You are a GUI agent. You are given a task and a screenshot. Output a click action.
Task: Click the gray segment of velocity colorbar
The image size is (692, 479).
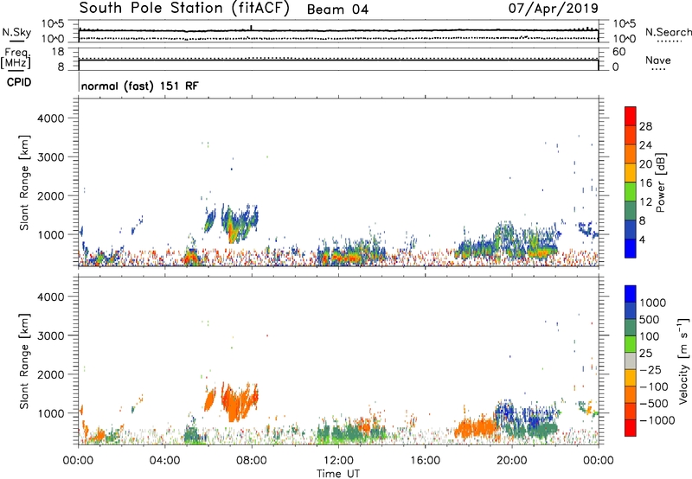point(631,361)
